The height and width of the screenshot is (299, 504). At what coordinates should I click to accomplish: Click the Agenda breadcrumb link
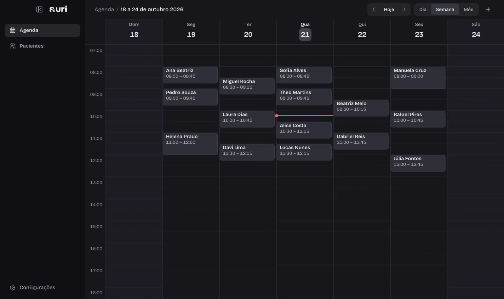click(104, 9)
